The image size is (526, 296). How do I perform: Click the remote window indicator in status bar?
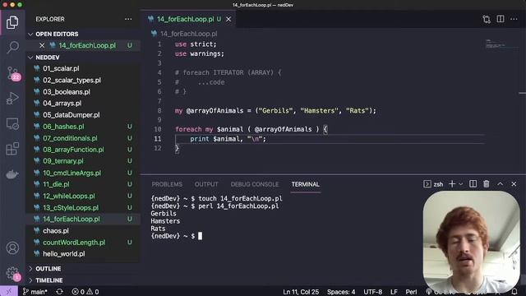coord(9,291)
